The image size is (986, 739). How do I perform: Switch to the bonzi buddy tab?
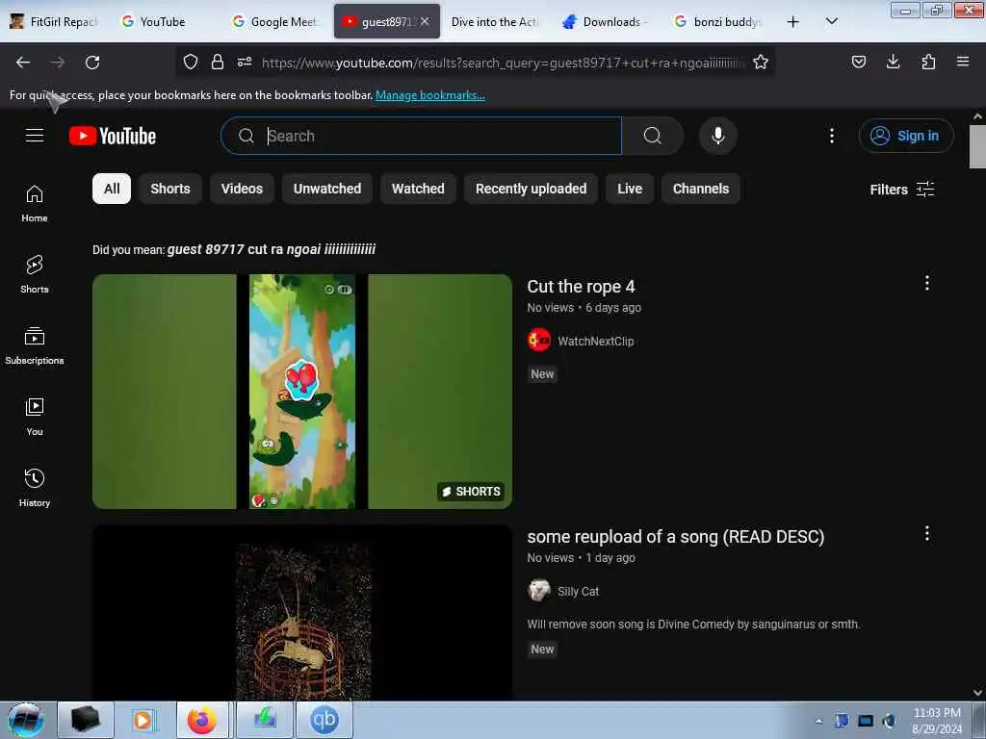(718, 21)
